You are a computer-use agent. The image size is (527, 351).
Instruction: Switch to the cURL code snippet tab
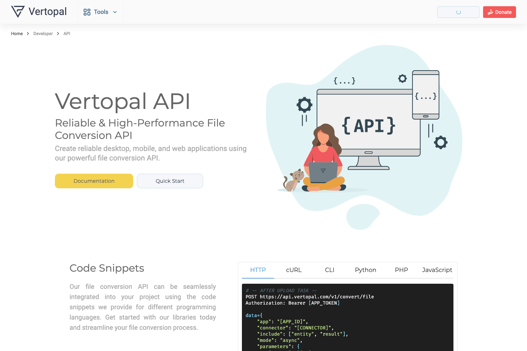(x=294, y=270)
